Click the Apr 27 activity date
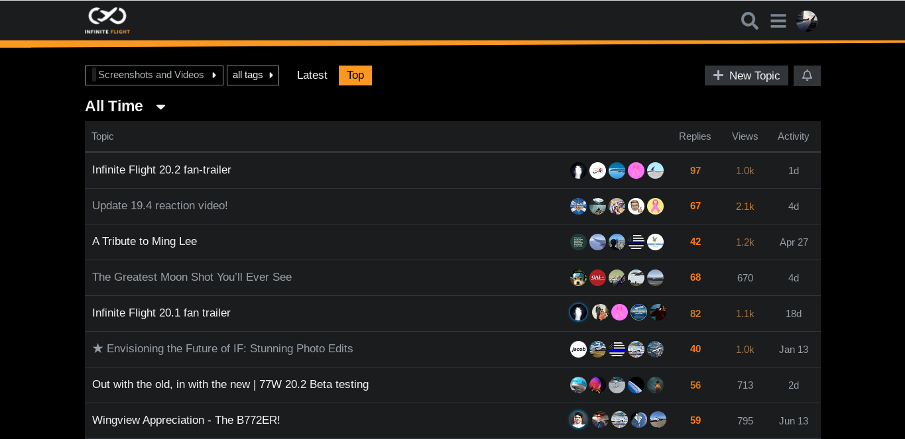This screenshot has height=439, width=905. coord(794,242)
